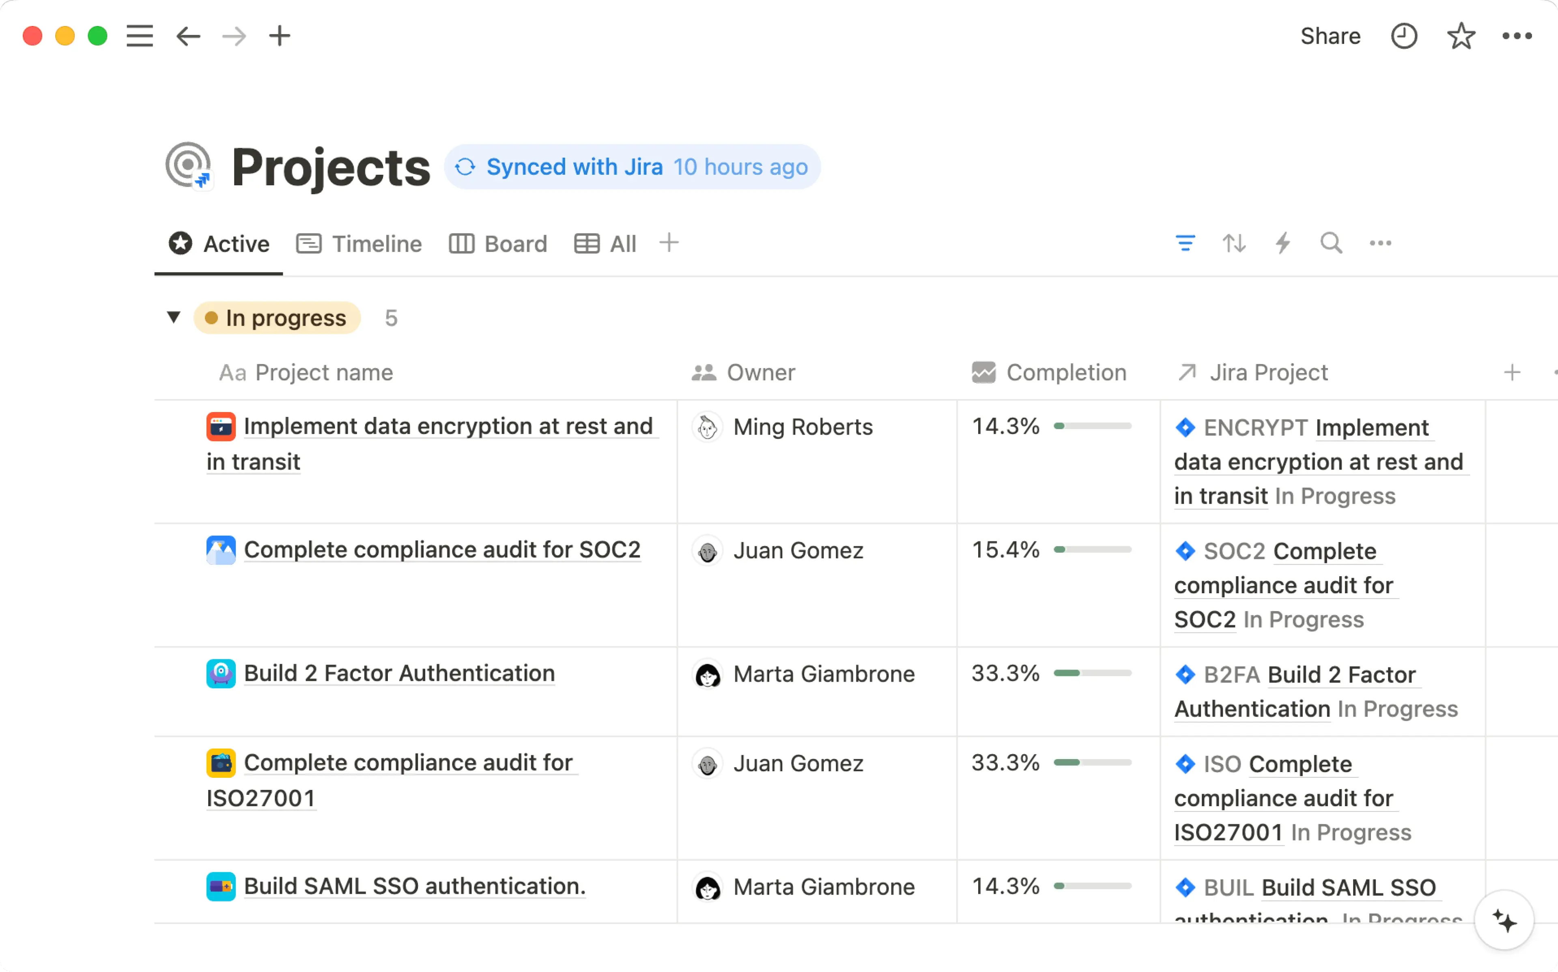Click the Share button
The image size is (1558, 972).
coord(1330,36)
